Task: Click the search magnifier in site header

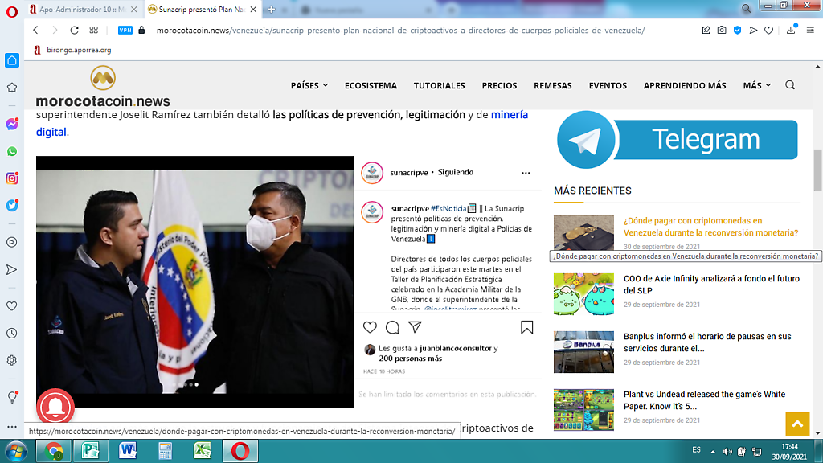Action: 789,85
